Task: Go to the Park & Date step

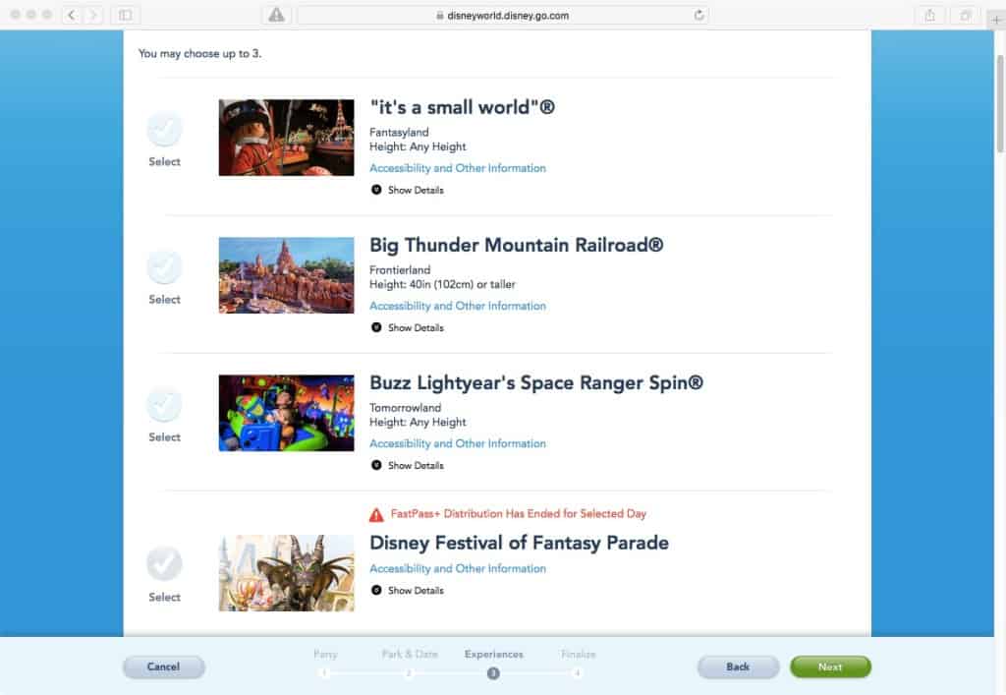Action: (x=410, y=654)
